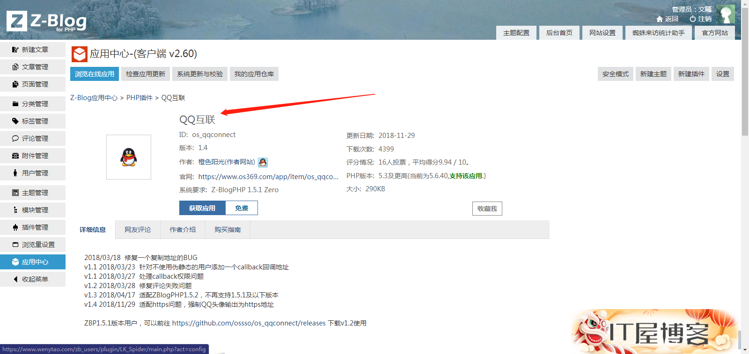Screen dimensions: 749x354
Task: Click the category folder icon
Action: tap(15, 104)
